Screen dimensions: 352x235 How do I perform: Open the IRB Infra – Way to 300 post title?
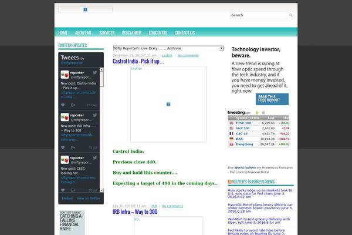click(135, 212)
